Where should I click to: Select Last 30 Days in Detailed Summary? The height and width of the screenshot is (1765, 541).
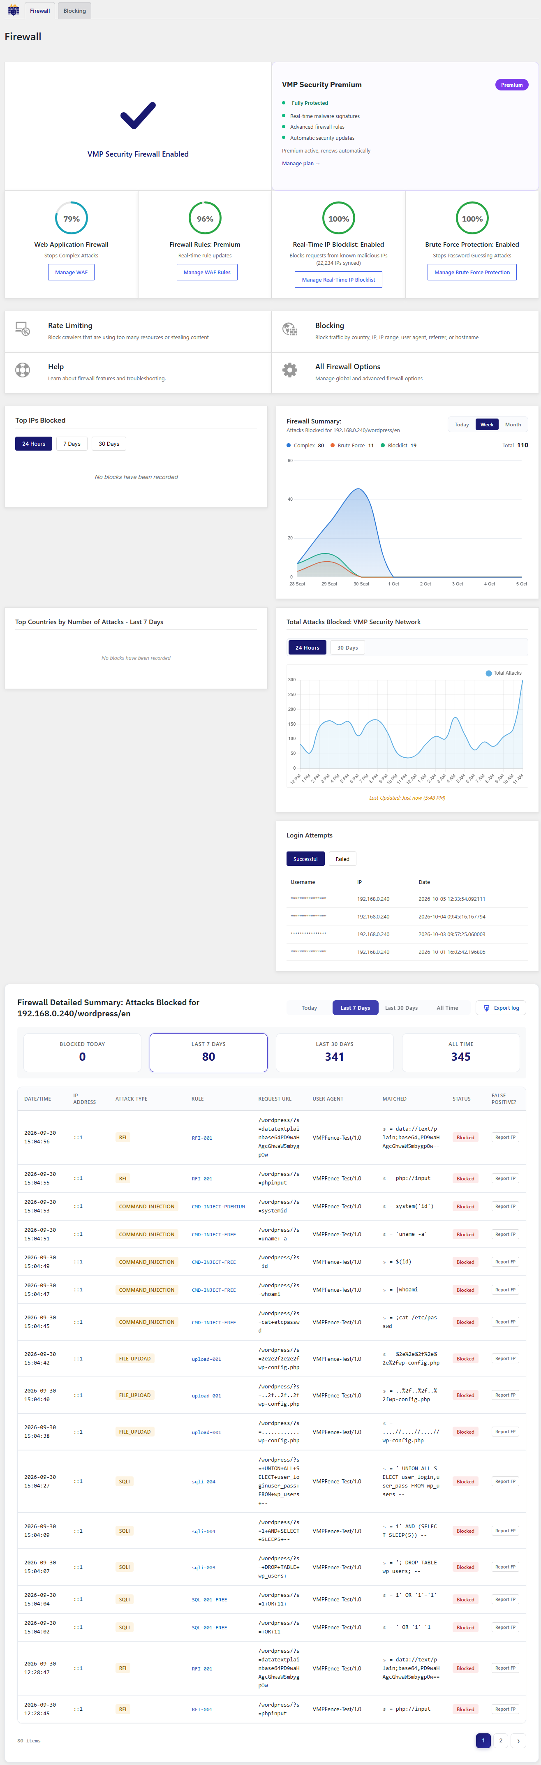(x=401, y=1008)
